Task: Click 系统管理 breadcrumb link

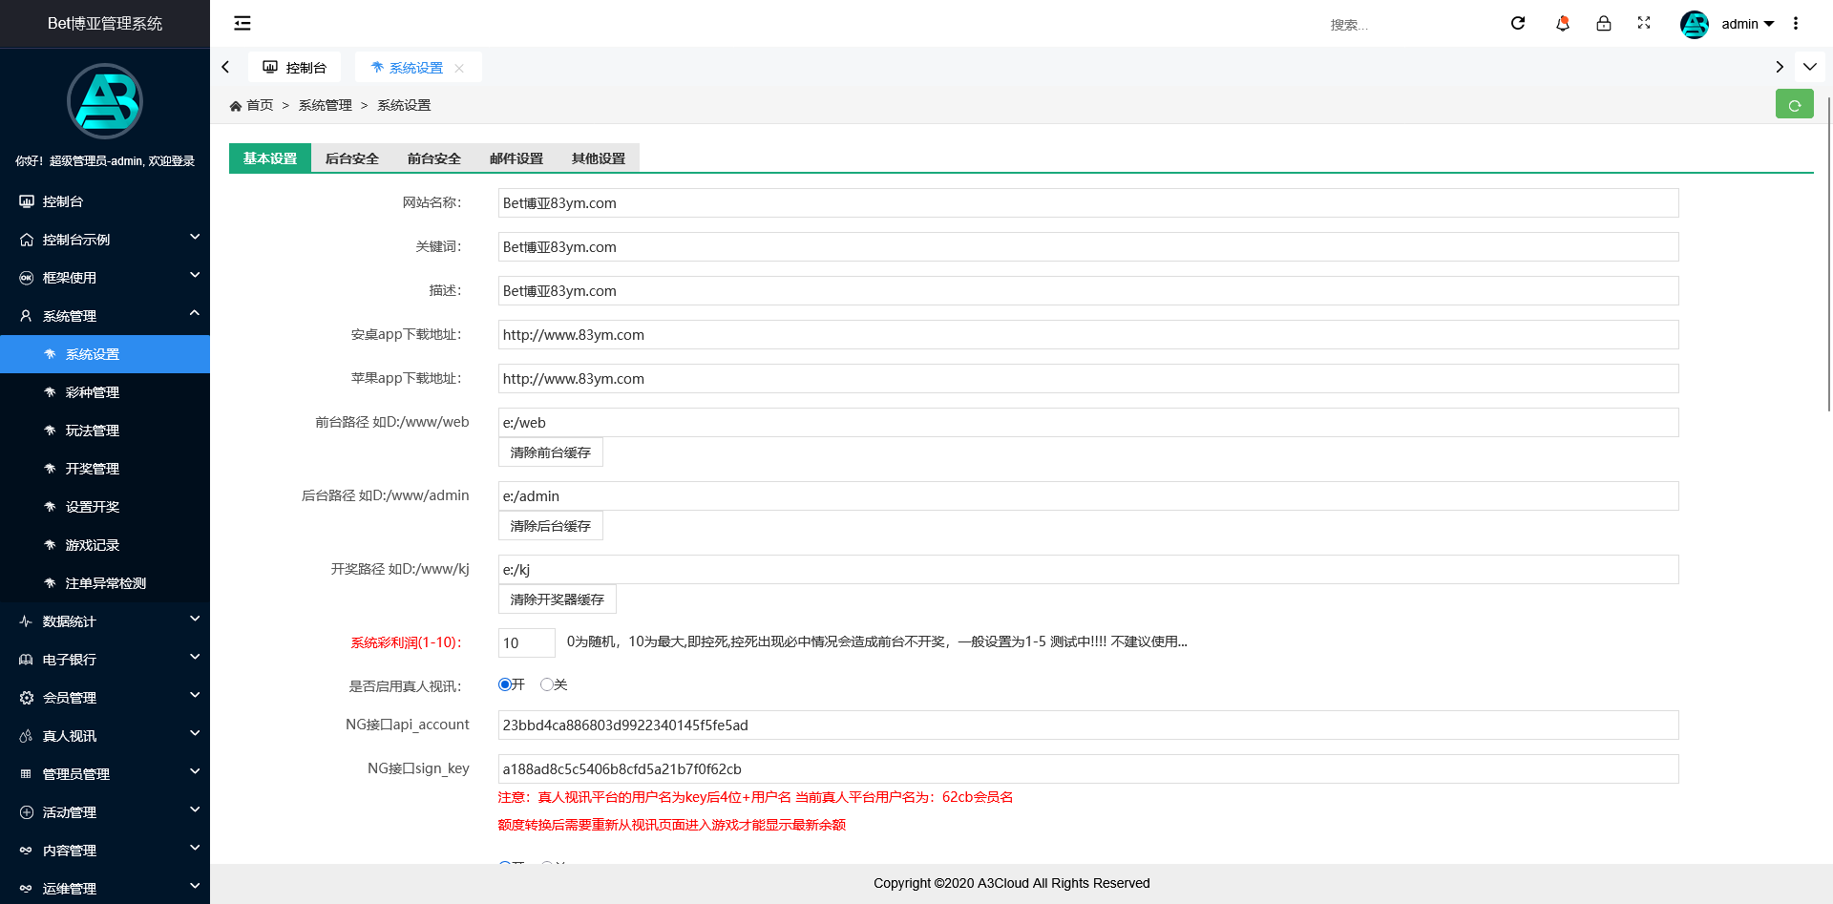Action: click(326, 105)
